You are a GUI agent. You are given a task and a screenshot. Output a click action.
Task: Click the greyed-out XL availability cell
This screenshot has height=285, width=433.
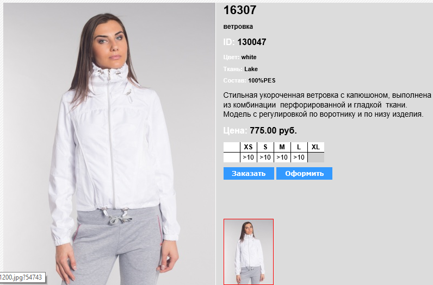[x=316, y=157]
